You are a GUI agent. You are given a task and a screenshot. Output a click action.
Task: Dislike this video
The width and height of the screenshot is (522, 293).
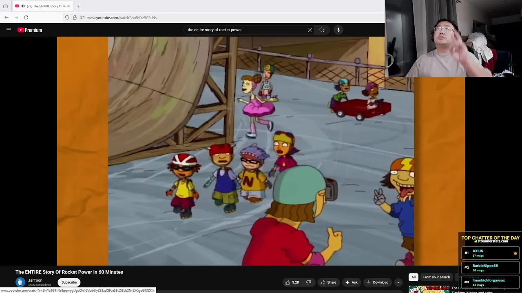tap(309, 282)
